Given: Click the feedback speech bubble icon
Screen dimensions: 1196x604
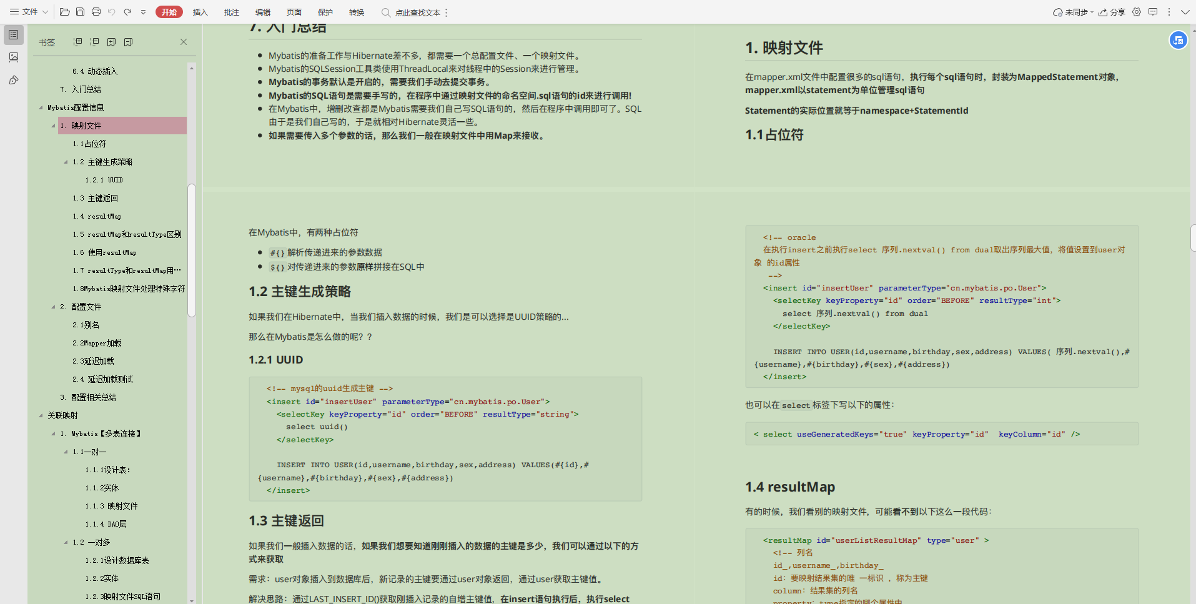Looking at the screenshot, I should pyautogui.click(x=1153, y=12).
